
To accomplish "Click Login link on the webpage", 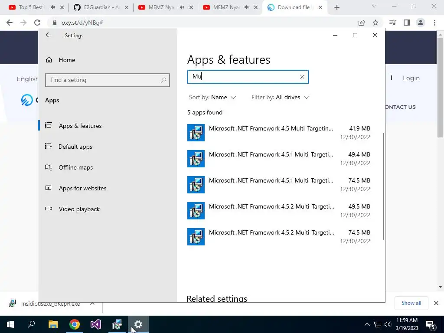I will (x=411, y=78).
